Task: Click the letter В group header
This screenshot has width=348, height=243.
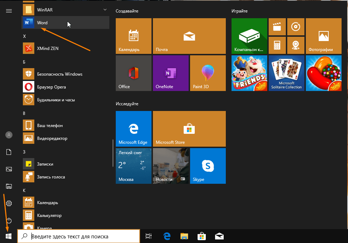Action: coord(24,113)
